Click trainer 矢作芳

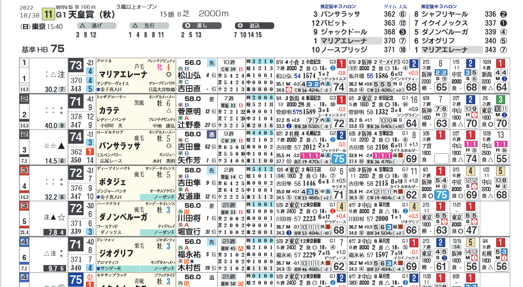click(189, 160)
